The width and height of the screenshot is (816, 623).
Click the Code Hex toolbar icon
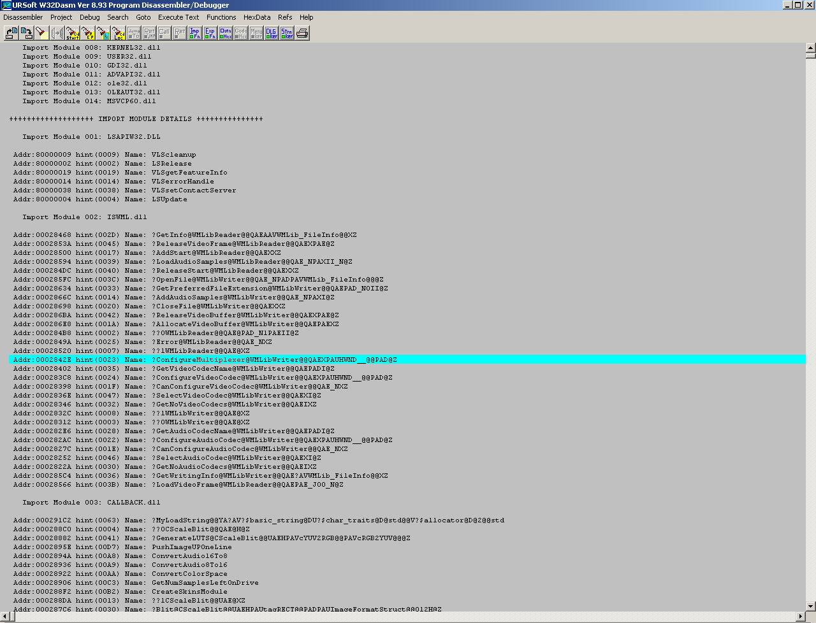coord(241,32)
